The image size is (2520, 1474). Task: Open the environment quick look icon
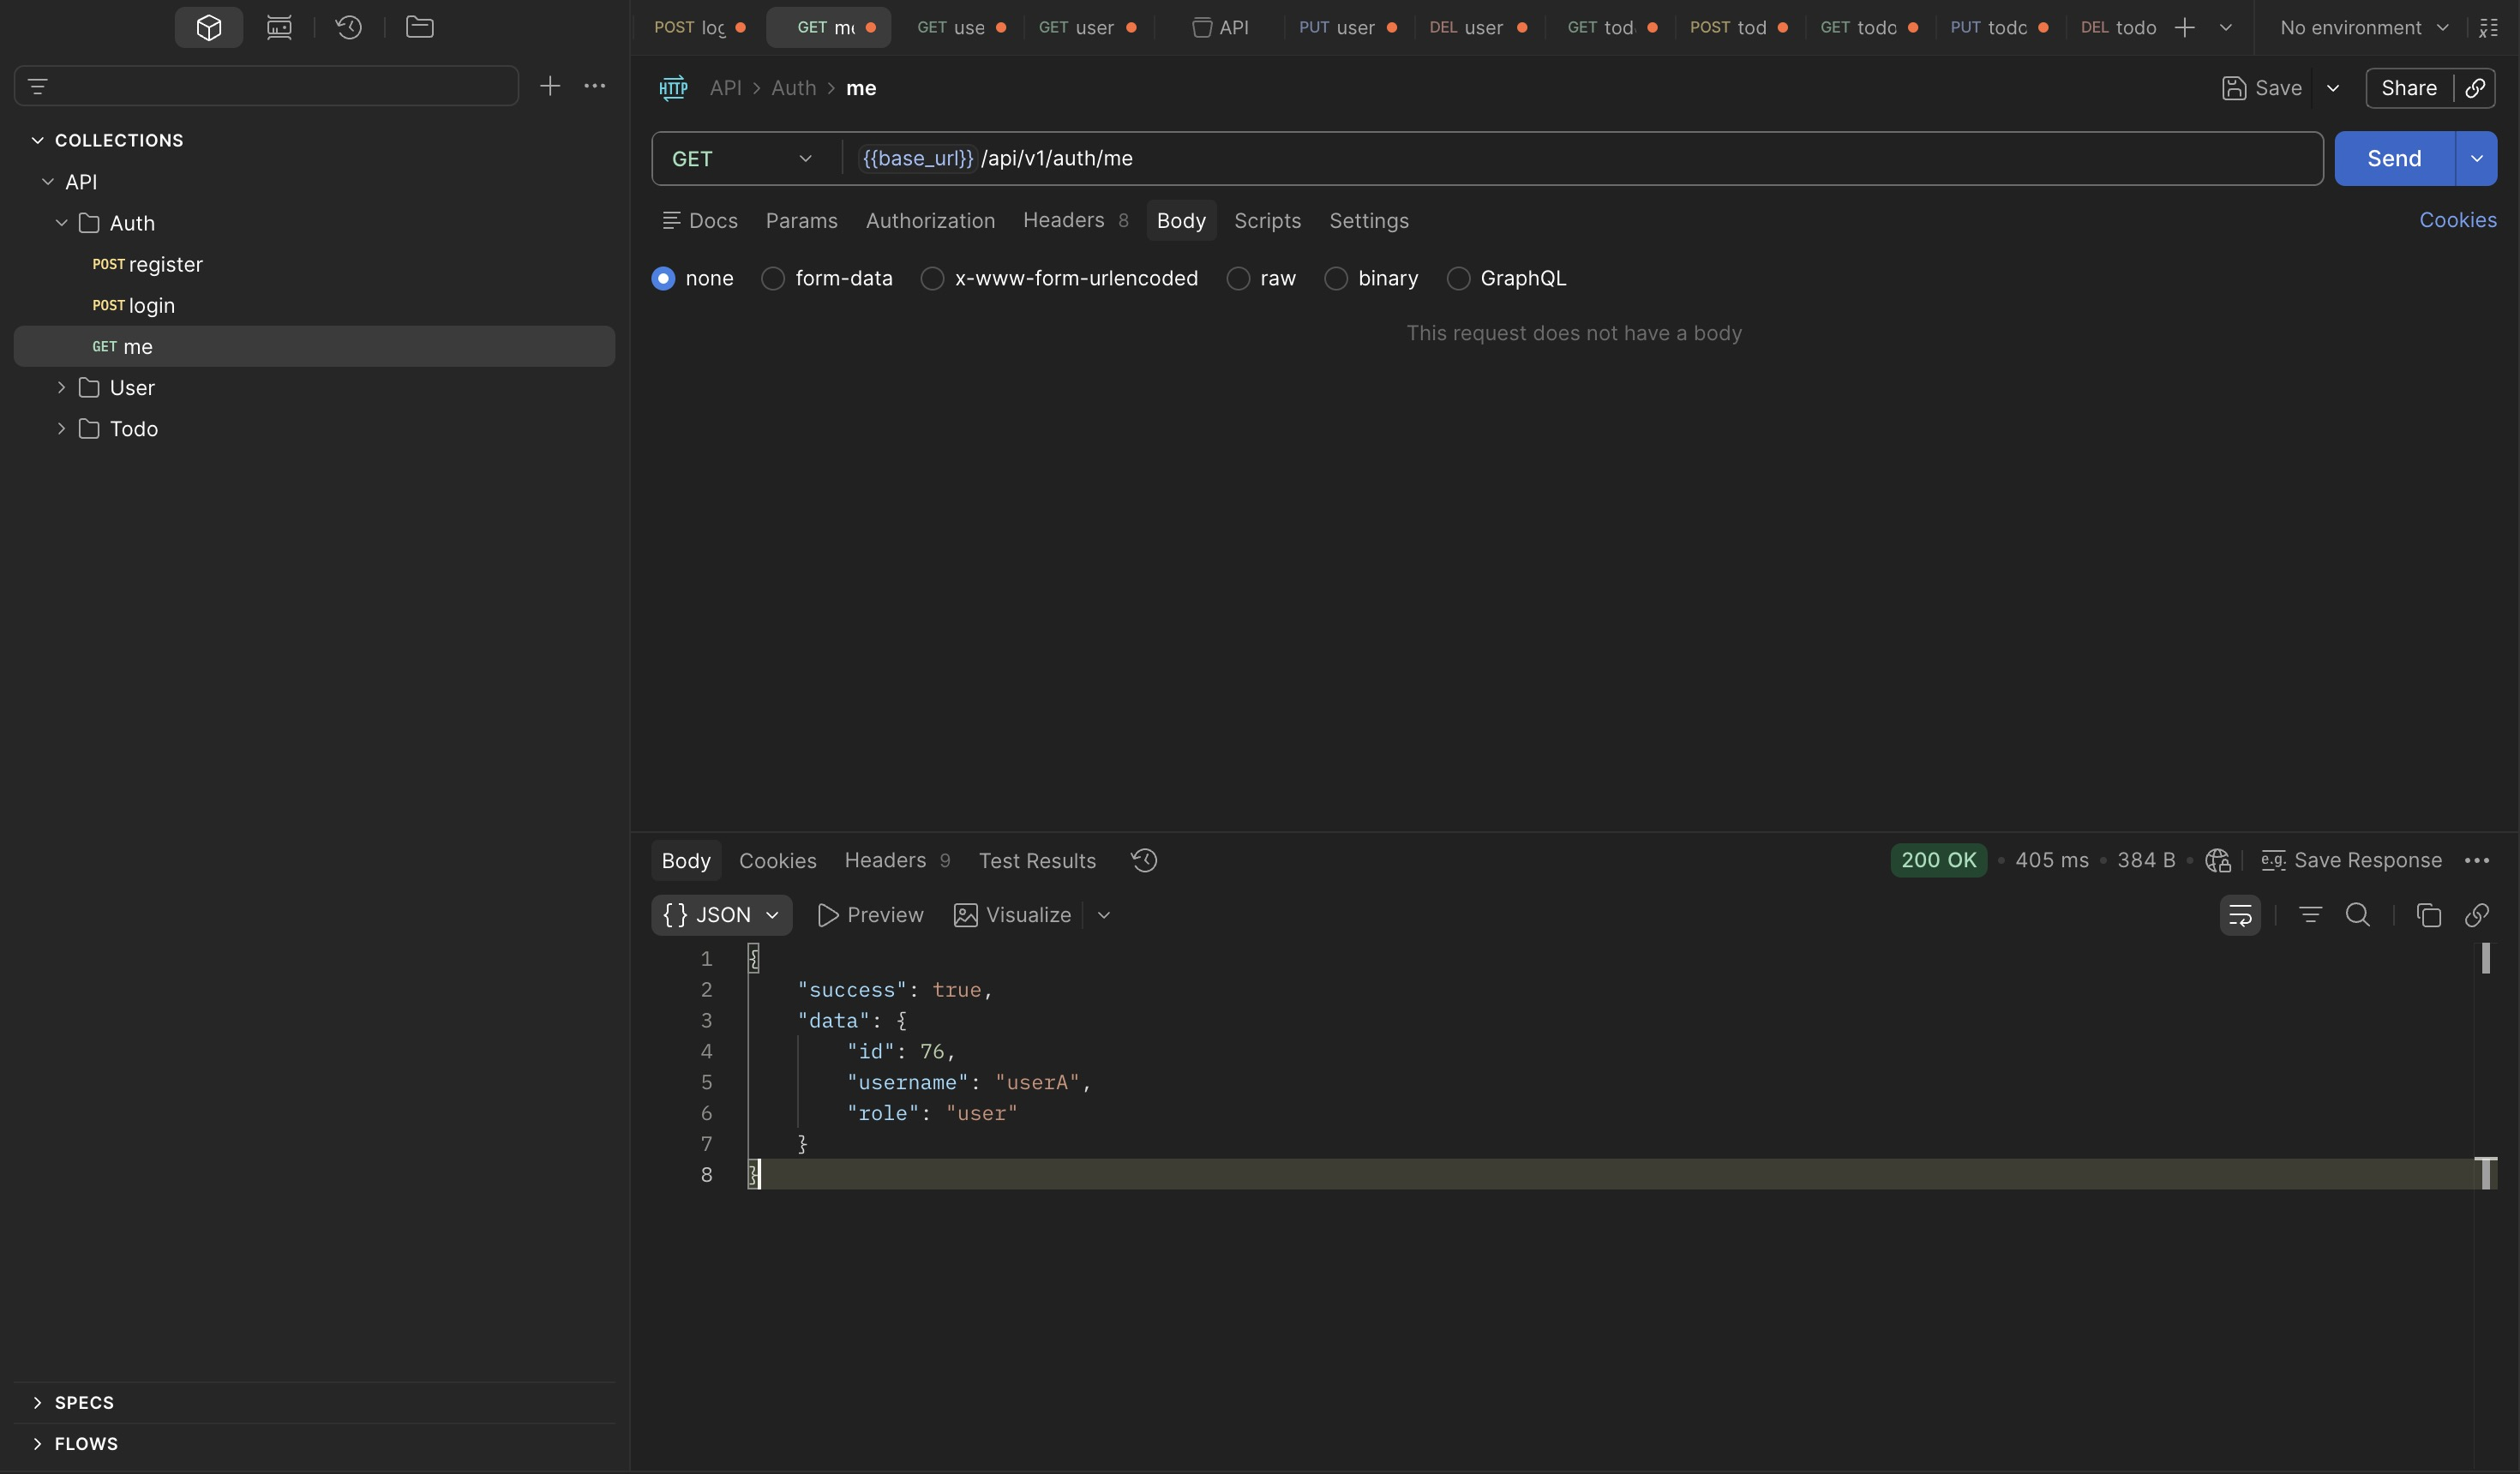coord(2489,27)
